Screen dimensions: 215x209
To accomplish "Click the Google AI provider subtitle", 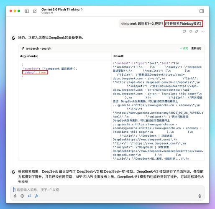I will 47,13.
